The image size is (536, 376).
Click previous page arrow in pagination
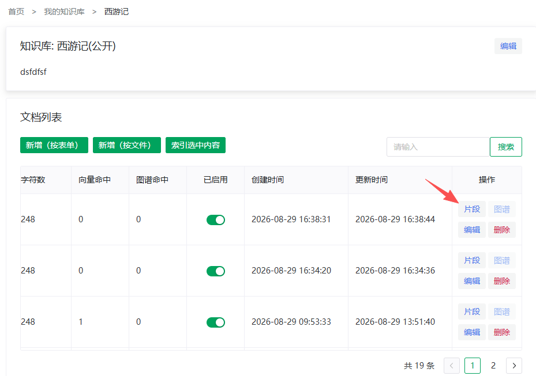tap(452, 366)
